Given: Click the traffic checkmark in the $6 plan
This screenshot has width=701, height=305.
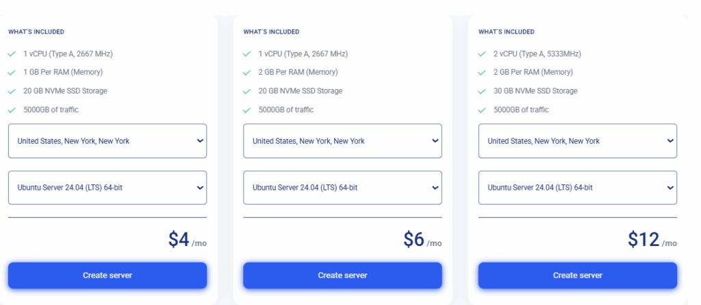Looking at the screenshot, I should [x=247, y=110].
